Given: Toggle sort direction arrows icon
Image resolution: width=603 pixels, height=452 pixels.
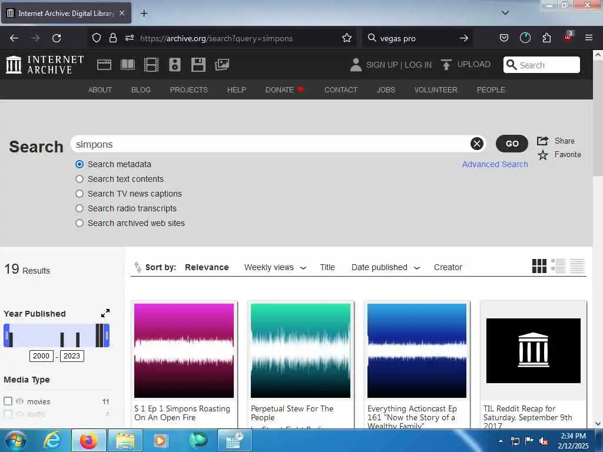Looking at the screenshot, I should (x=137, y=267).
